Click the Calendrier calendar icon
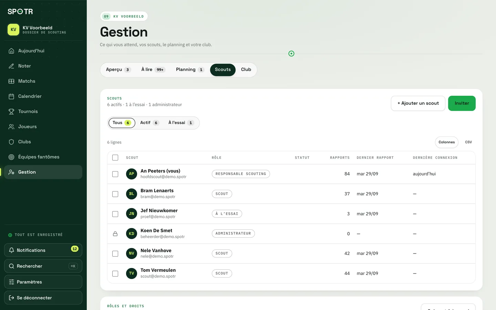Viewport: 496px width, 310px height. [x=11, y=96]
